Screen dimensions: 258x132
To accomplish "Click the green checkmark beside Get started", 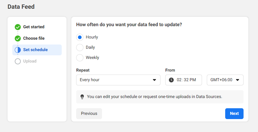I will coord(18,27).
